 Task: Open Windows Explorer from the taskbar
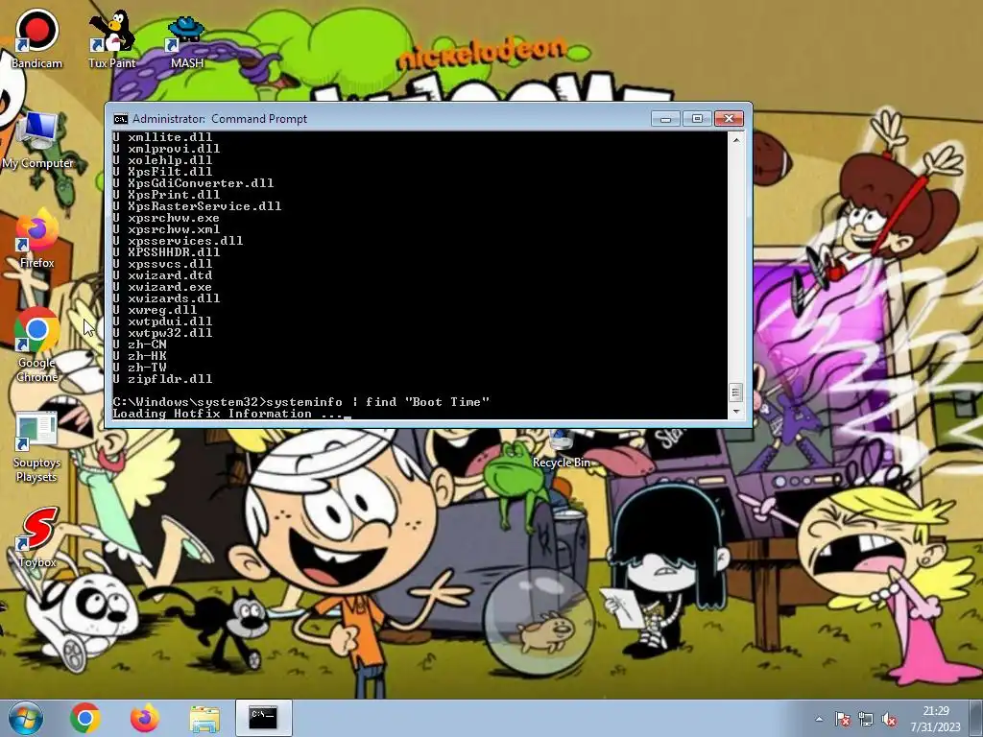point(204,718)
